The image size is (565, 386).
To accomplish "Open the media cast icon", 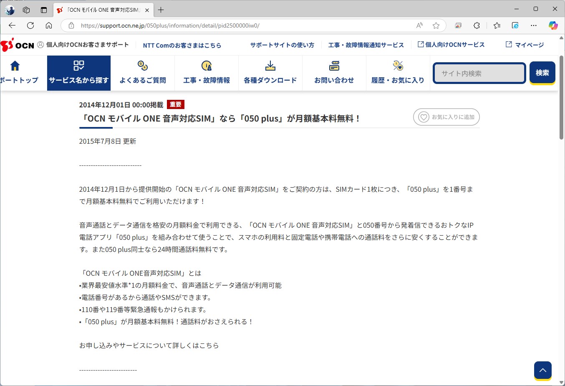I will [x=458, y=25].
